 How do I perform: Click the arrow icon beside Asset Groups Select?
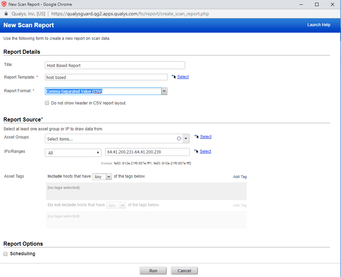197,136
